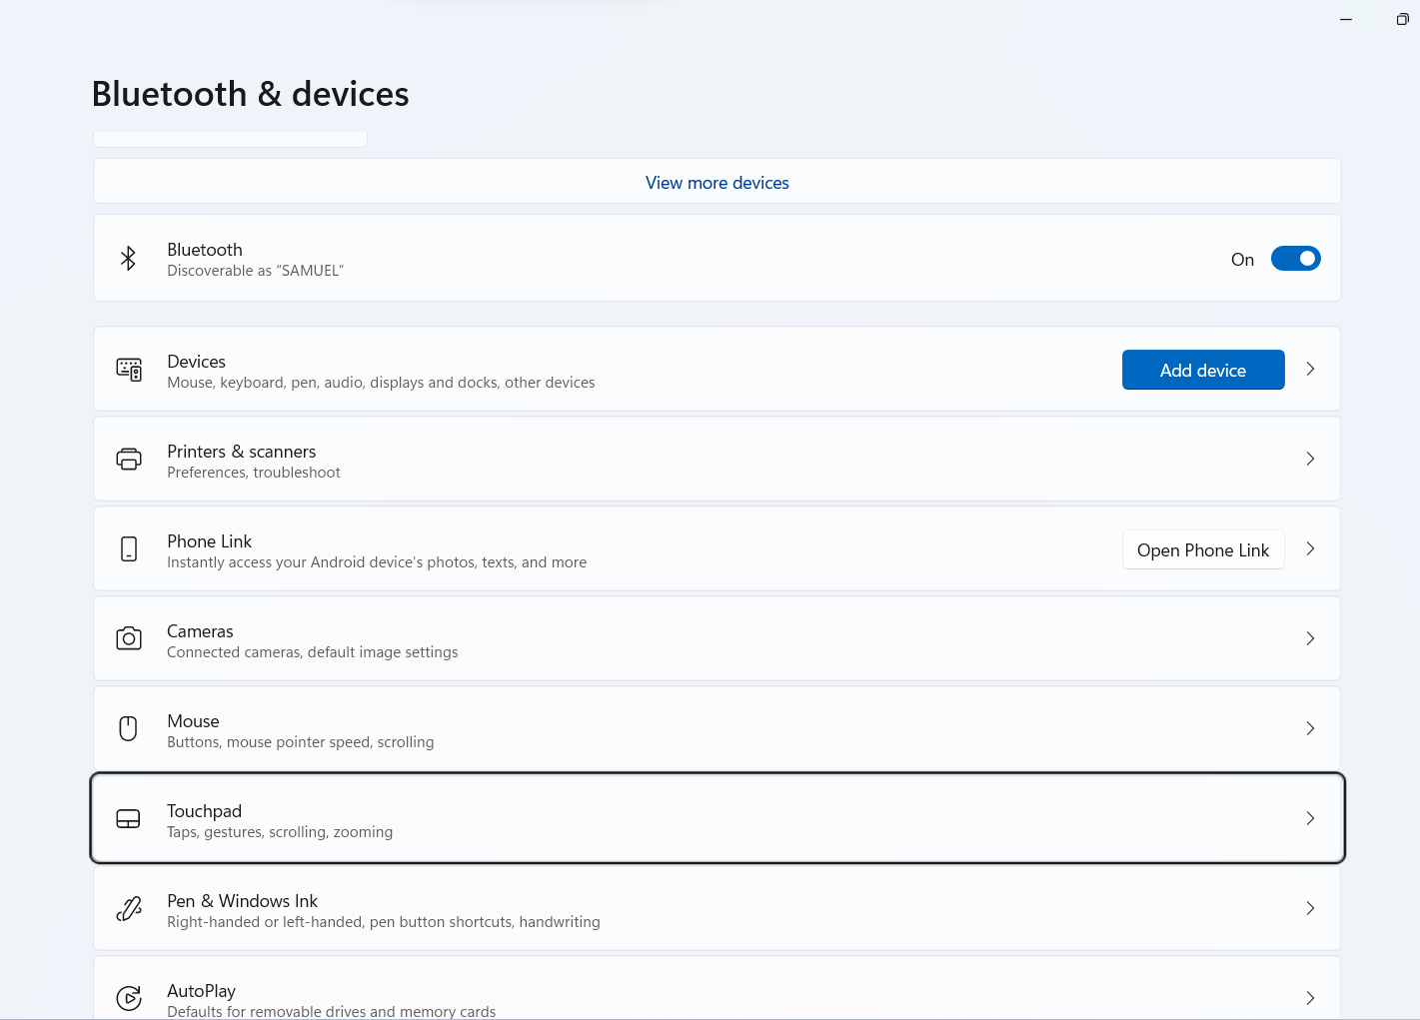Select the Printers & scanners title
Viewport: 1420px width, 1020px height.
pos(241,451)
